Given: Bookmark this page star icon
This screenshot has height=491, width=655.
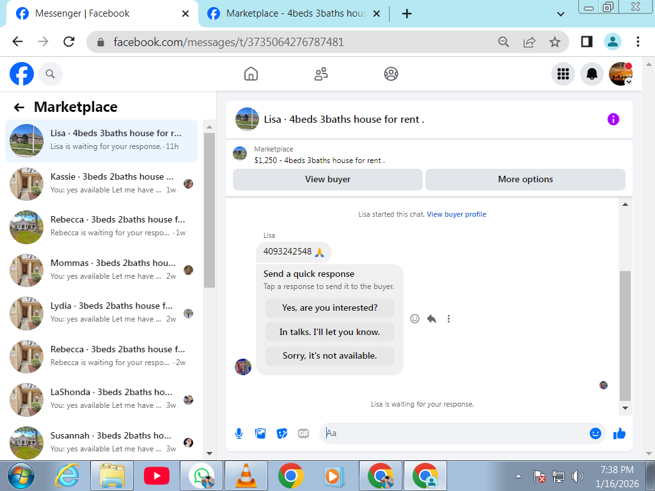Looking at the screenshot, I should tap(555, 42).
